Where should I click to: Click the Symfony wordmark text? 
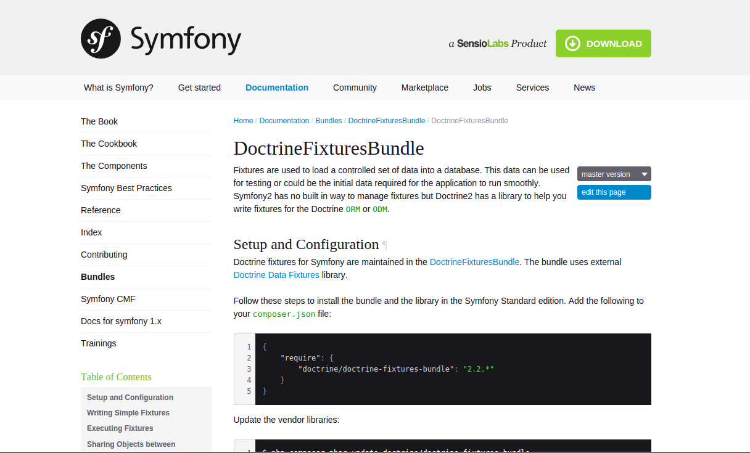(186, 40)
